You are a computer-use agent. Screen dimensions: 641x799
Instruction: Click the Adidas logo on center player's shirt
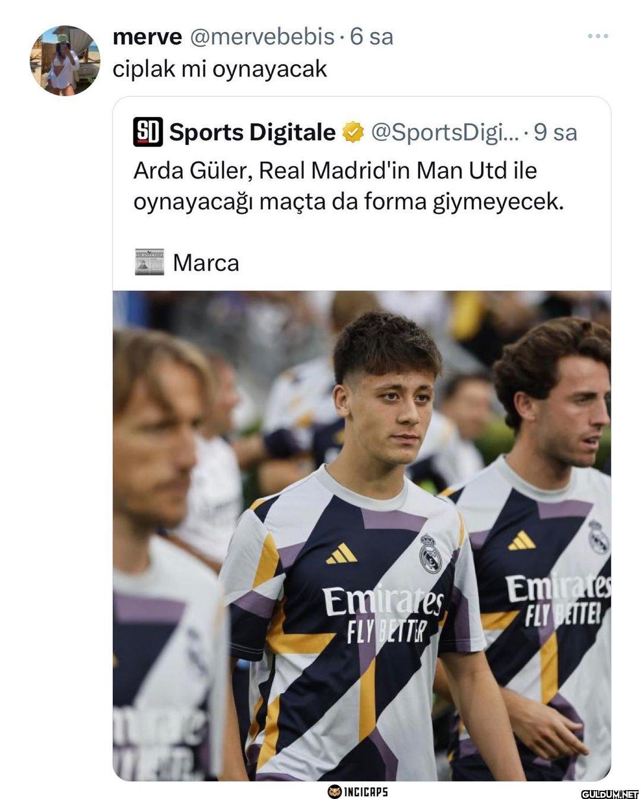tap(341, 554)
